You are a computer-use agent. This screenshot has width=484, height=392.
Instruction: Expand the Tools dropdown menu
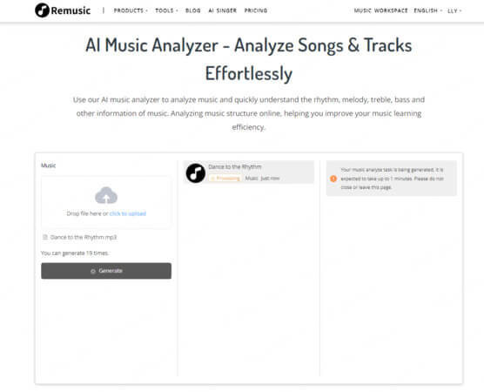(166, 10)
